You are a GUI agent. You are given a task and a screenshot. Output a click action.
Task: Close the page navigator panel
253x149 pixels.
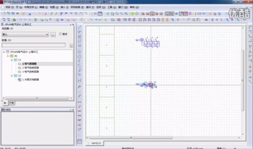[x=73, y=25]
